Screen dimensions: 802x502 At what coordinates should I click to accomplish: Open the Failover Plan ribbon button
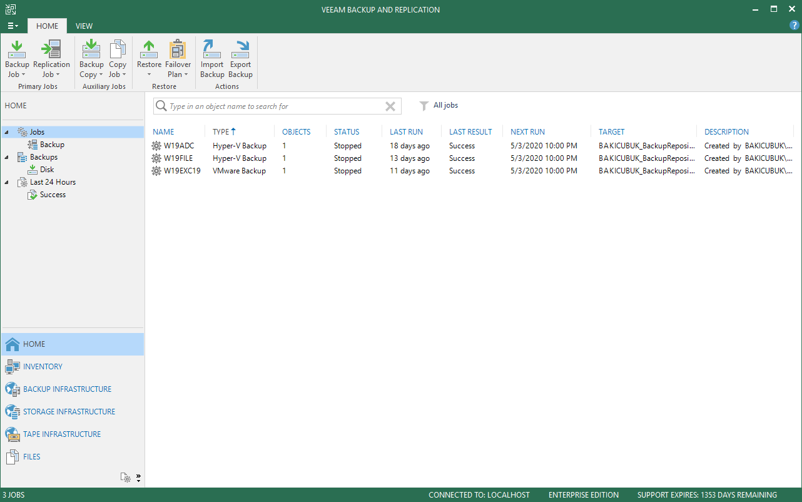click(178, 59)
